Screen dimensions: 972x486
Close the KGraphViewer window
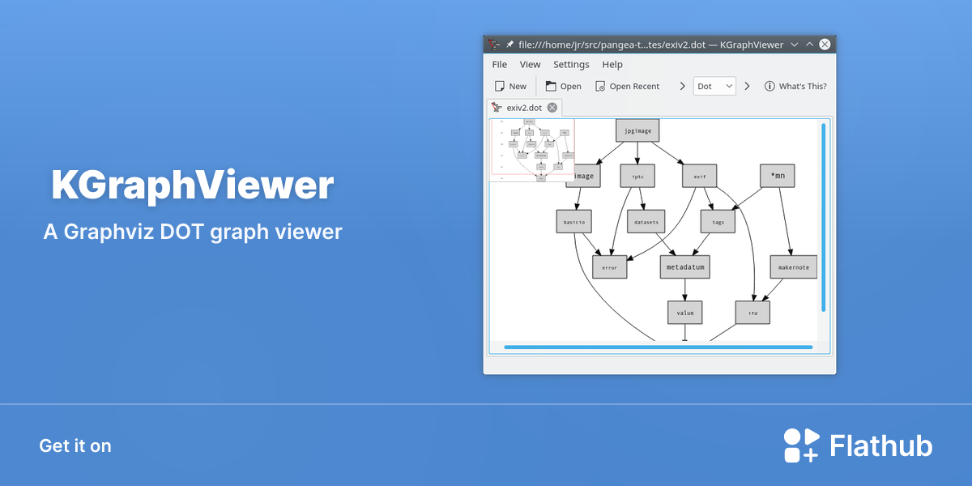(825, 45)
